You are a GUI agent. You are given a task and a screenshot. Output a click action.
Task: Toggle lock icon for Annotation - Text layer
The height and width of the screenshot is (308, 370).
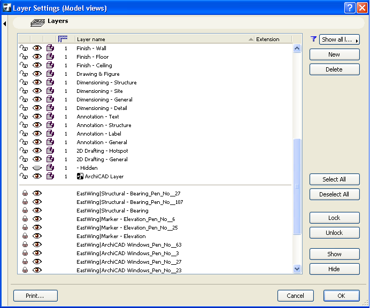pyautogui.click(x=24, y=117)
